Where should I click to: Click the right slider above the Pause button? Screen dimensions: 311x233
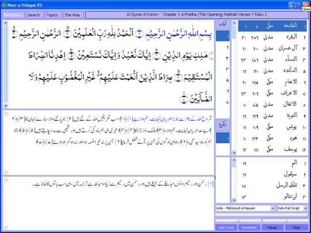click(286, 220)
